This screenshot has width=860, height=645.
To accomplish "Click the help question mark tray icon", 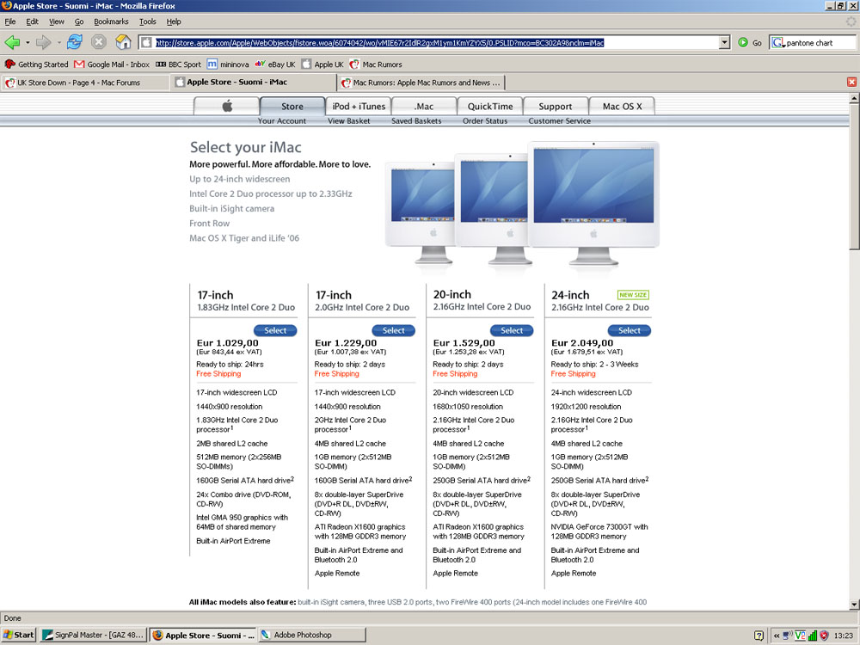I will point(759,636).
